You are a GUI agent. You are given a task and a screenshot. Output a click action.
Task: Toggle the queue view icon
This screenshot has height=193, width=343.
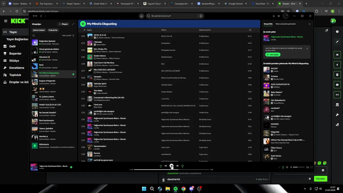pos(283,167)
